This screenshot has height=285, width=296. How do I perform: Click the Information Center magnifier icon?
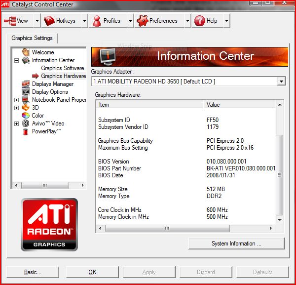[26, 60]
